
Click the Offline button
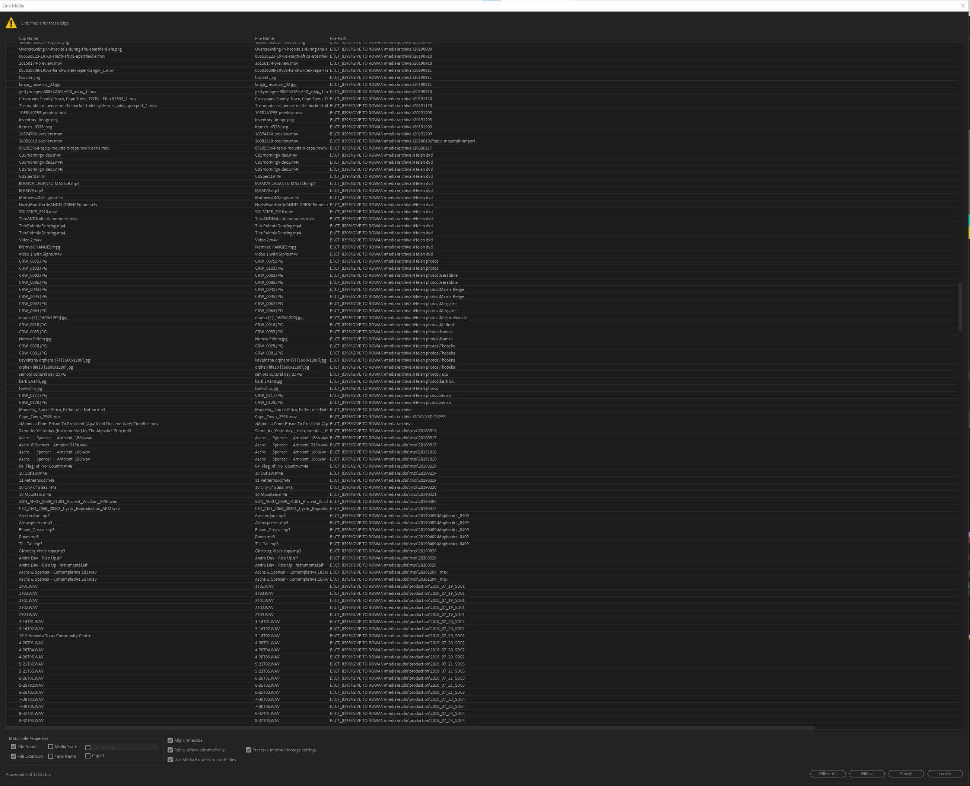(866, 774)
